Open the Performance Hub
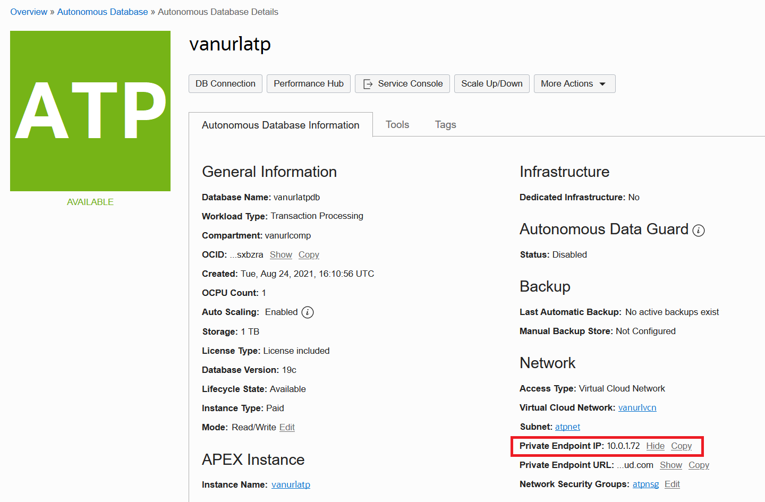Image resolution: width=765 pixels, height=502 pixels. [x=308, y=83]
